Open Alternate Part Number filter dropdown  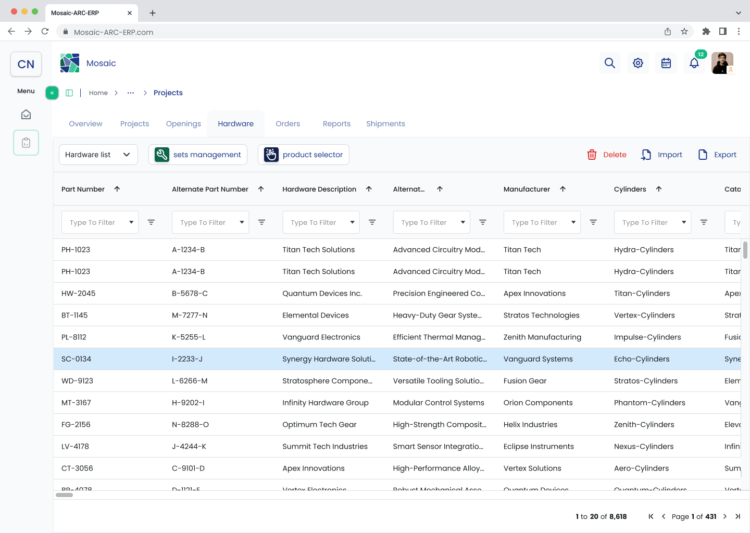210,222
